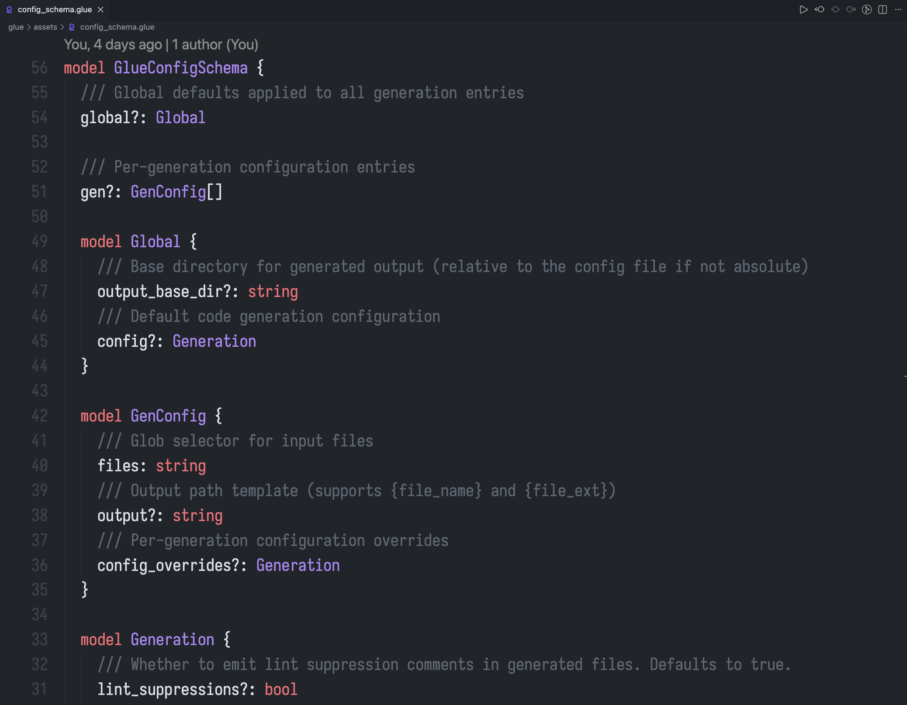Select the config_schema.glue editor tab

click(x=55, y=10)
